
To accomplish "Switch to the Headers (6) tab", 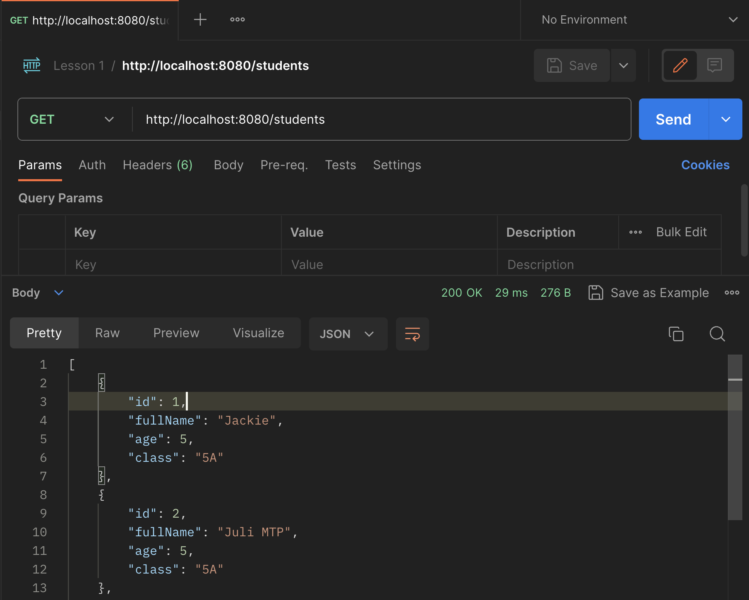I will 157,165.
